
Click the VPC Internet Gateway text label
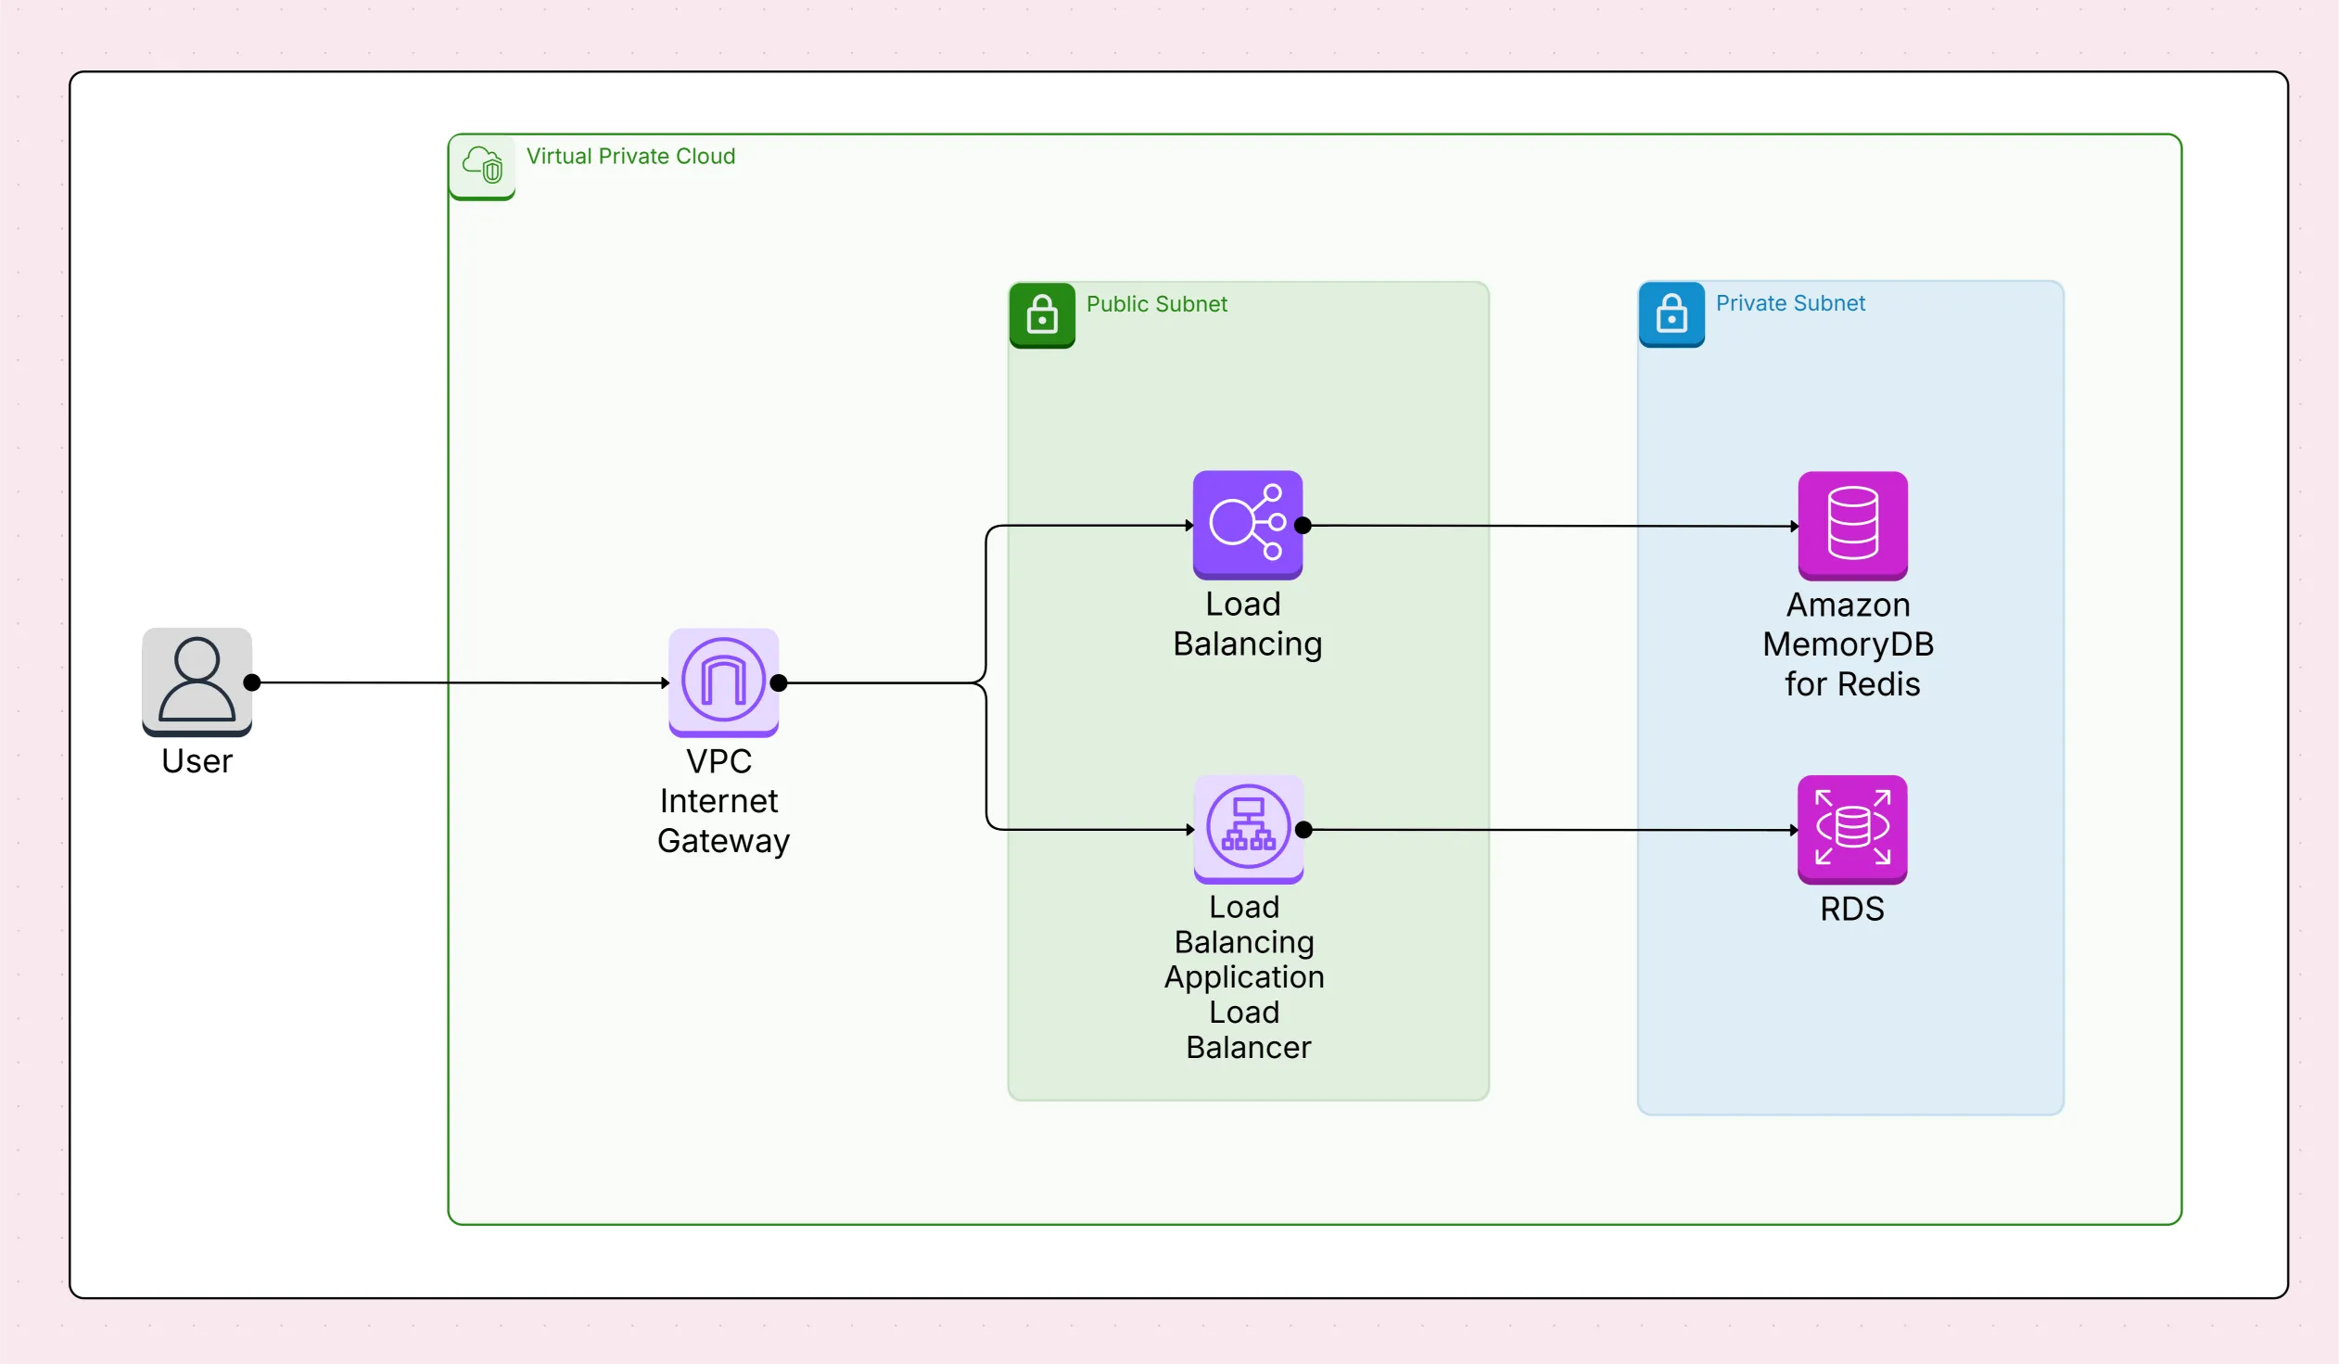point(721,800)
